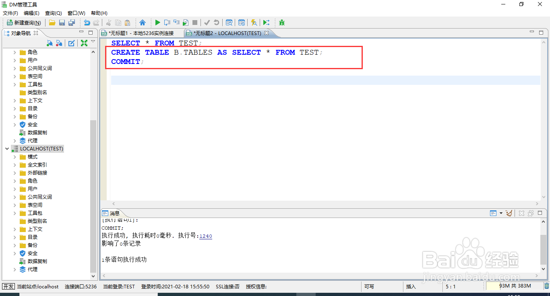Screen dimensions: 550x296
Task: Maximize the SQL editor area
Action: click(542, 33)
